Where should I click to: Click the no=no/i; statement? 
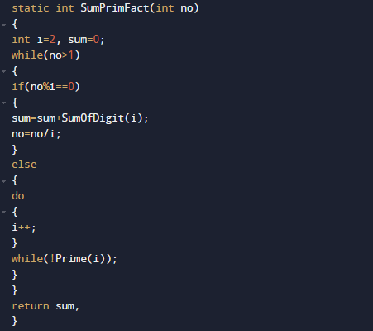pyautogui.click(x=36, y=134)
